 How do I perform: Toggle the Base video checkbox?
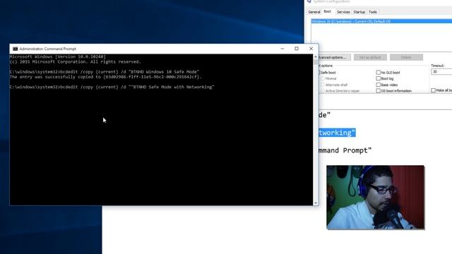click(379, 85)
